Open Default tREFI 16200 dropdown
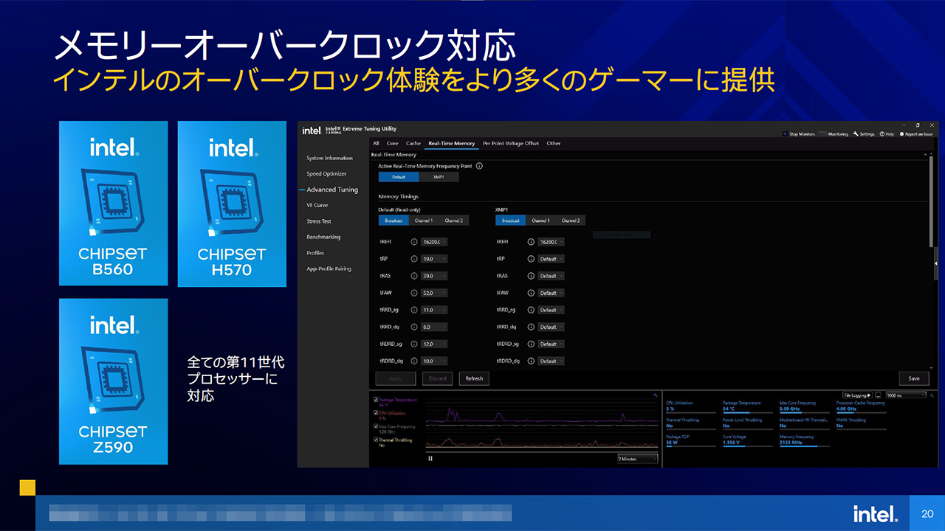The image size is (945, 531). 434,242
